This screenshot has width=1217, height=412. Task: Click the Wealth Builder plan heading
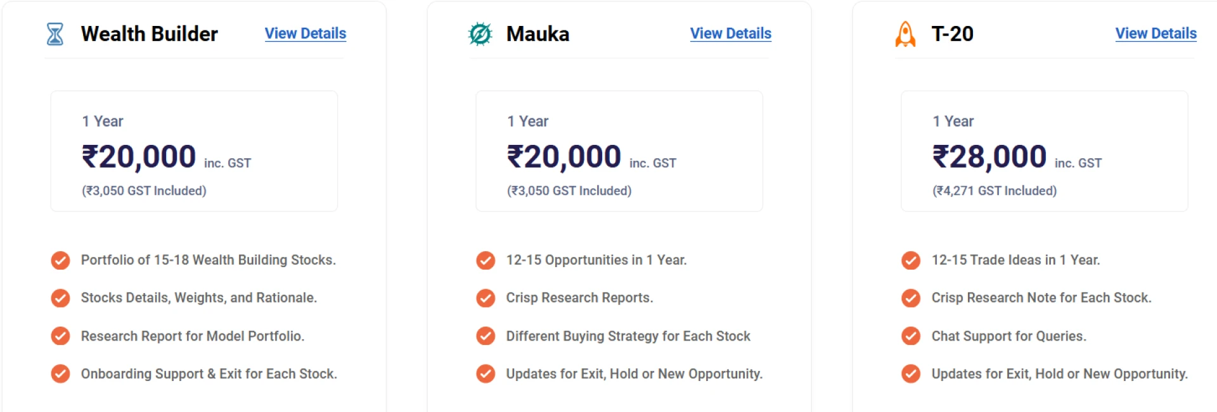(149, 34)
